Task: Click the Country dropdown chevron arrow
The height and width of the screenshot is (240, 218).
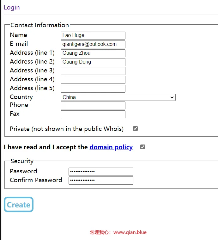Action: 172,97
